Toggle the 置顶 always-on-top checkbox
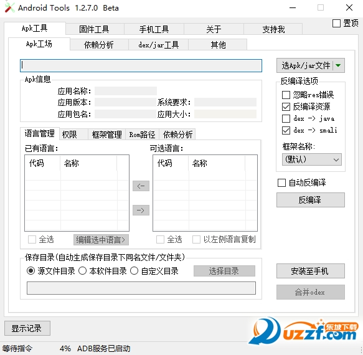Screen dimensions: 363x355 pyautogui.click(x=336, y=24)
